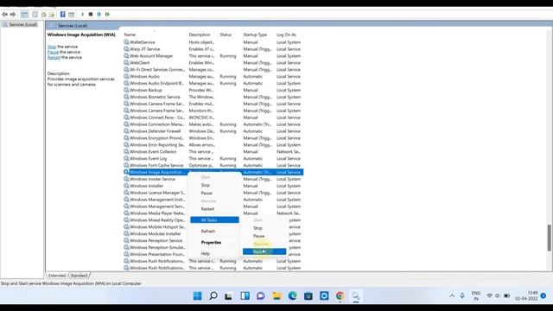This screenshot has width=553, height=311.
Task: Open Microsoft Edge from the taskbar
Action: click(292, 295)
